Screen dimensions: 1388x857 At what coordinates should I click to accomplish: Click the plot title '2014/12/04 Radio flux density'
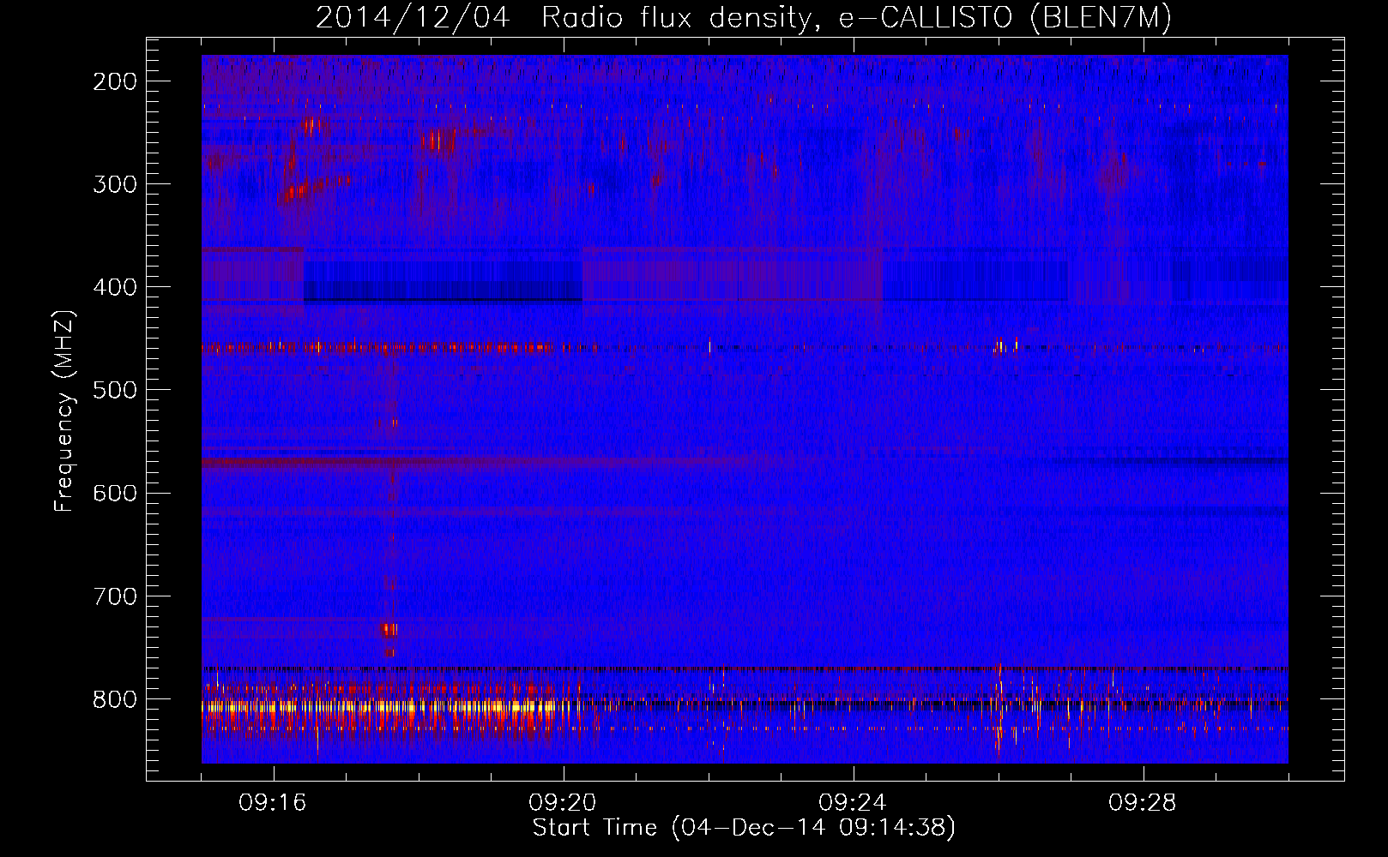click(744, 18)
